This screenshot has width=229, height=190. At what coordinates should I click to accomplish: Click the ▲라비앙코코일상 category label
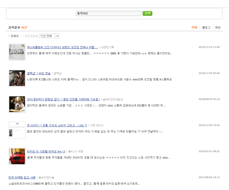(113, 99)
